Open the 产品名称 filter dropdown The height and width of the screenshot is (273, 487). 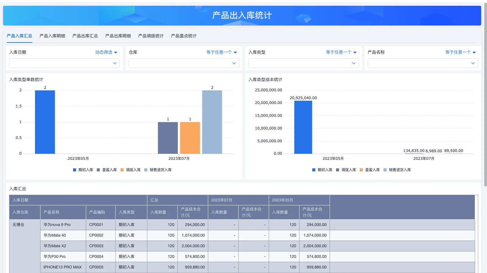click(423, 63)
